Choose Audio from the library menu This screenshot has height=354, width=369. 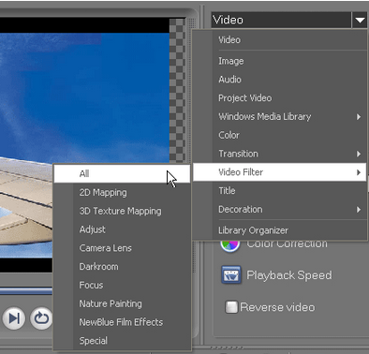click(x=279, y=80)
